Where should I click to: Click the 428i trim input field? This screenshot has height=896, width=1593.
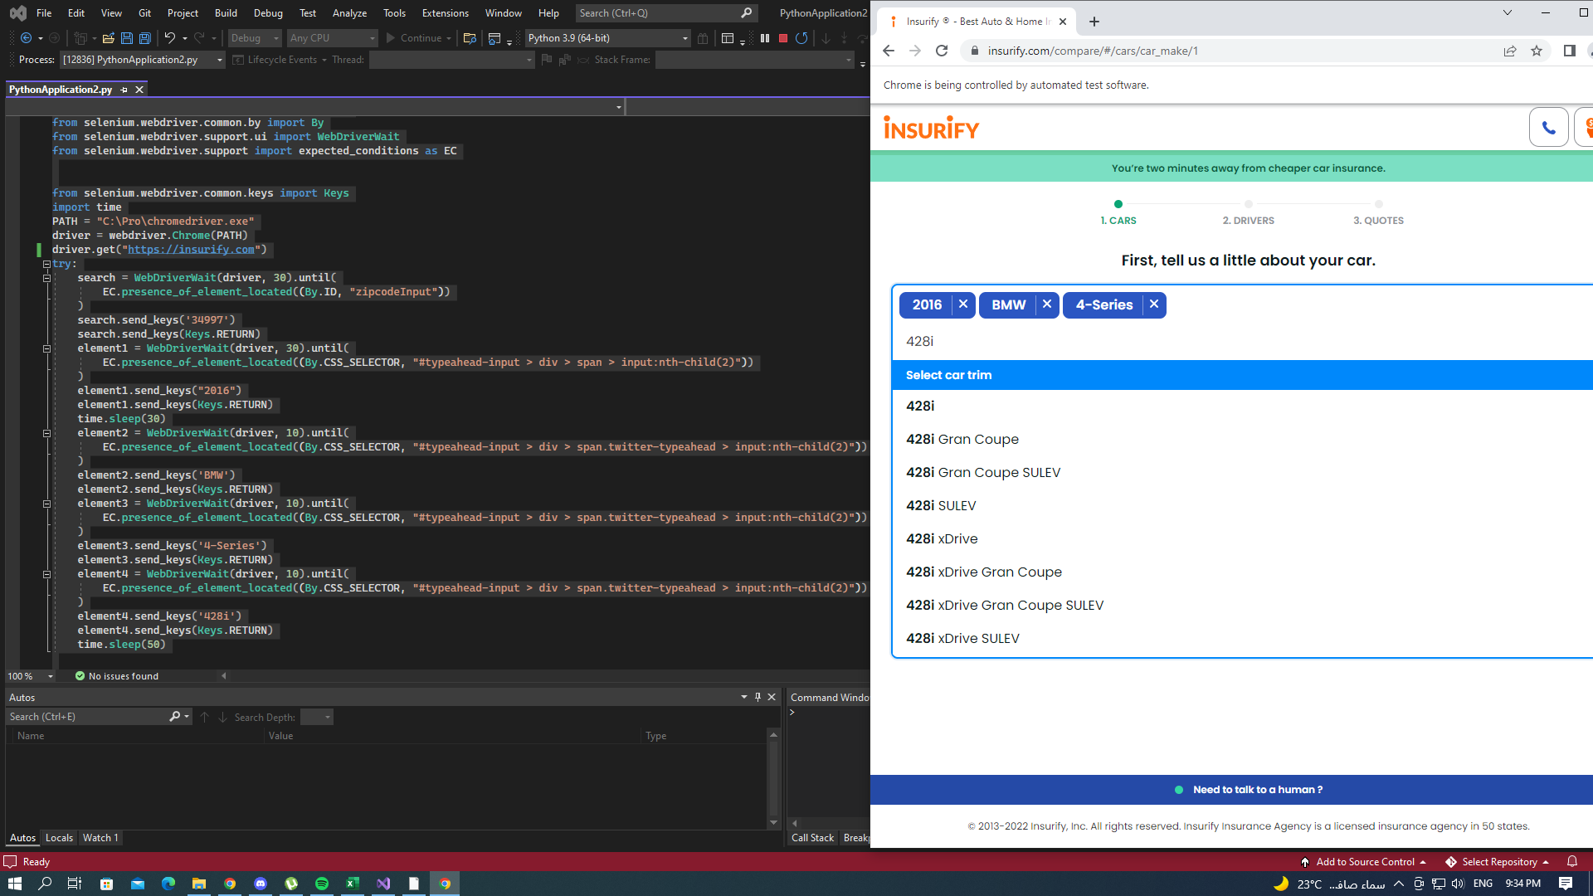coord(1245,341)
